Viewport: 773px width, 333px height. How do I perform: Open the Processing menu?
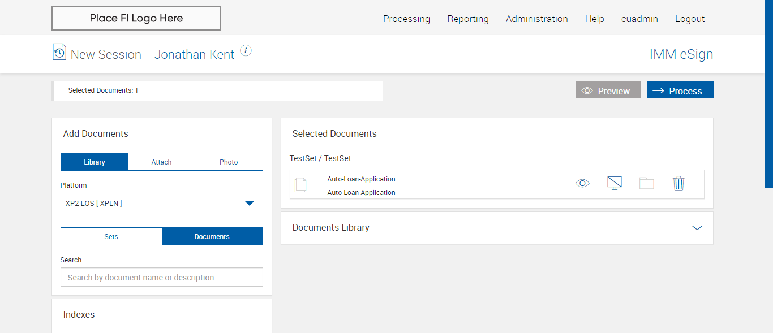pyautogui.click(x=406, y=19)
